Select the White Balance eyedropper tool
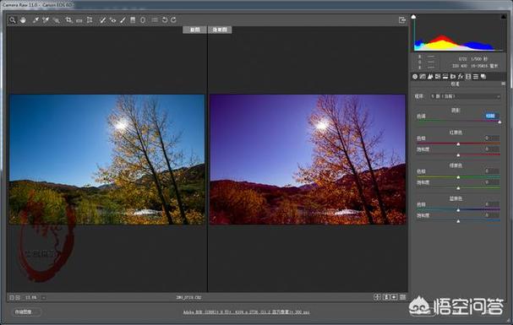513x325 pixels. point(35,20)
